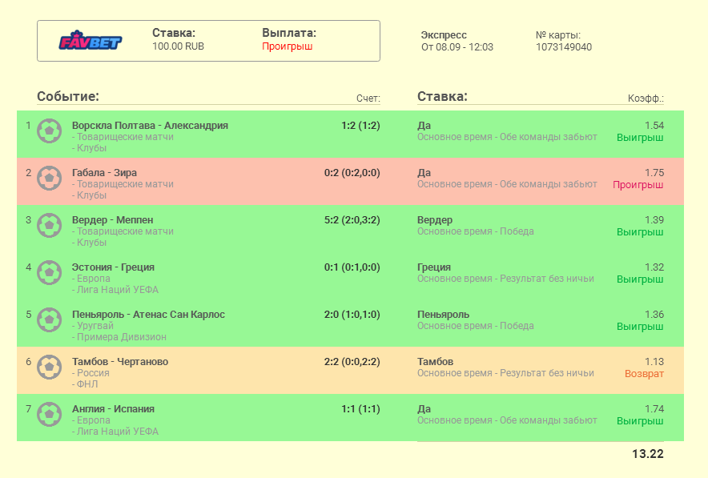Click soccer ball icon for Вердер - Меппен
Image resolution: width=708 pixels, height=478 pixels.
(x=50, y=225)
